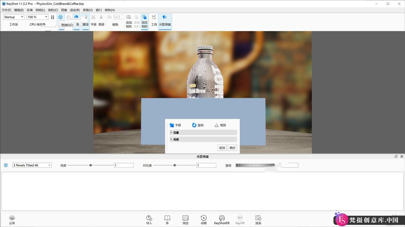Image resolution: width=405 pixels, height=227 pixels.
Task: Open the 文件(F) menu
Action: pyautogui.click(x=6, y=10)
